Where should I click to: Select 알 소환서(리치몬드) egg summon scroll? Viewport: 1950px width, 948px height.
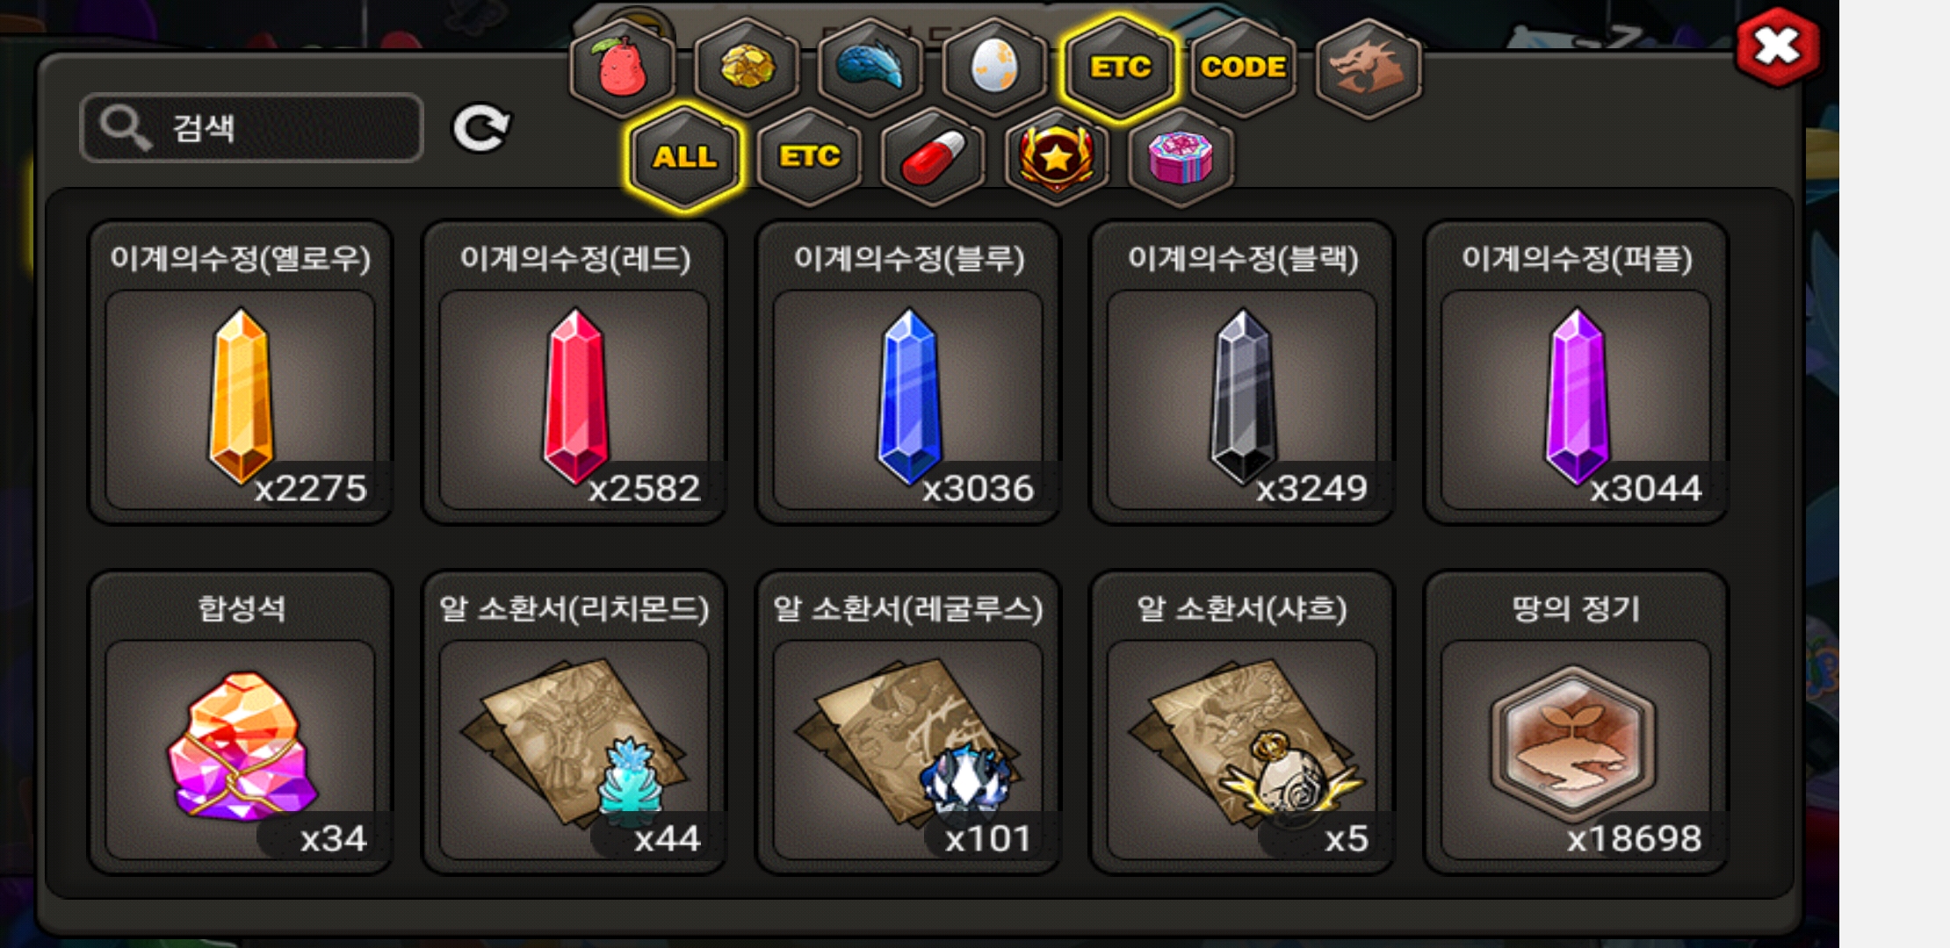pyautogui.click(x=574, y=722)
